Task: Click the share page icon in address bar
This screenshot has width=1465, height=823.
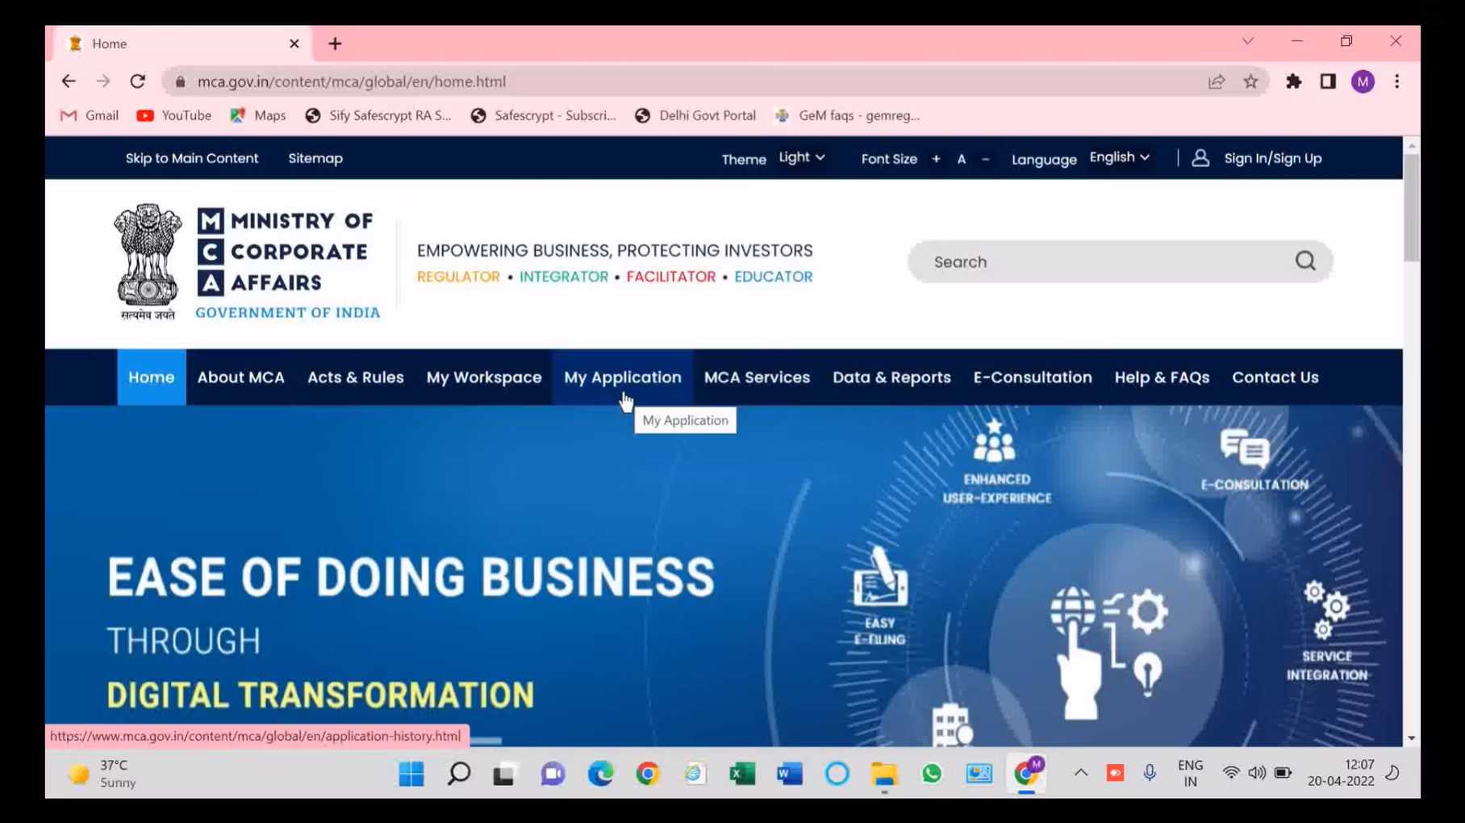Action: [x=1216, y=81]
